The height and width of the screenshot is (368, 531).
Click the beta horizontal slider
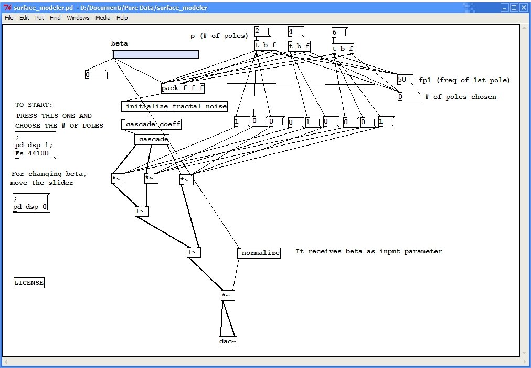pos(155,54)
